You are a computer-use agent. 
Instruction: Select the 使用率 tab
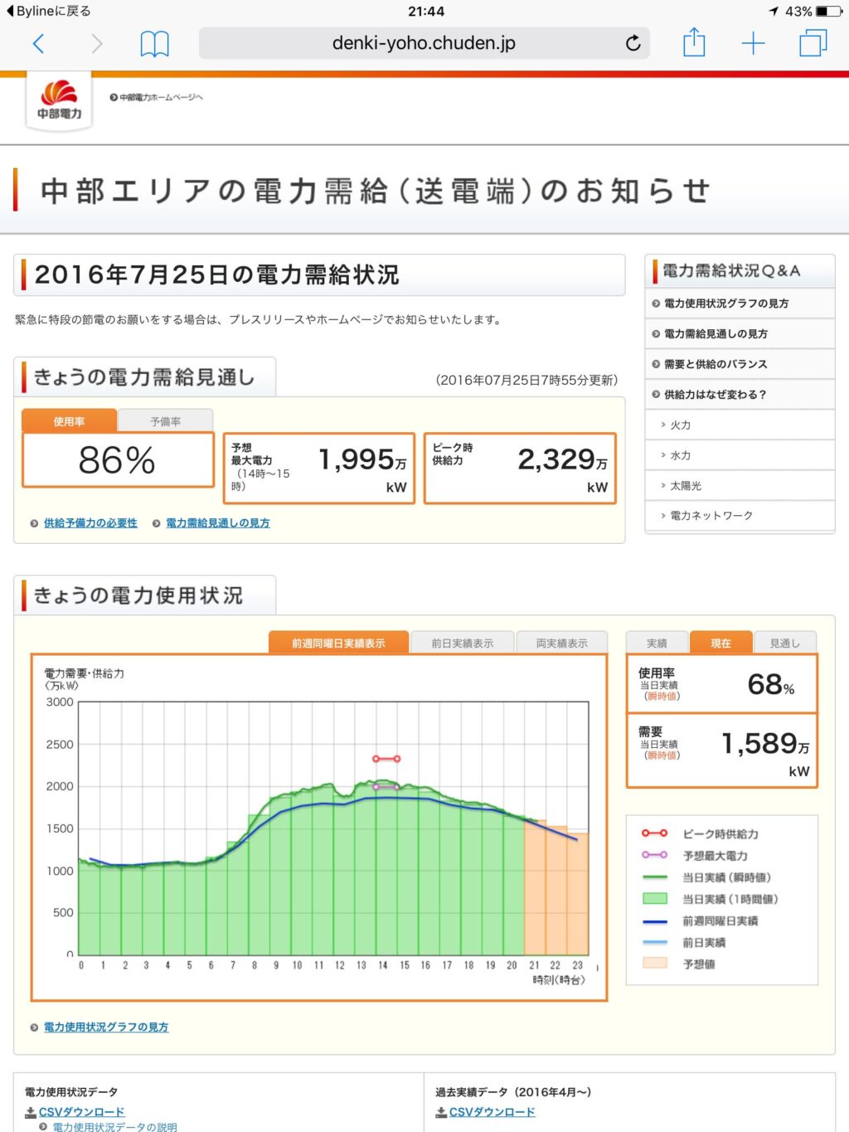[69, 421]
